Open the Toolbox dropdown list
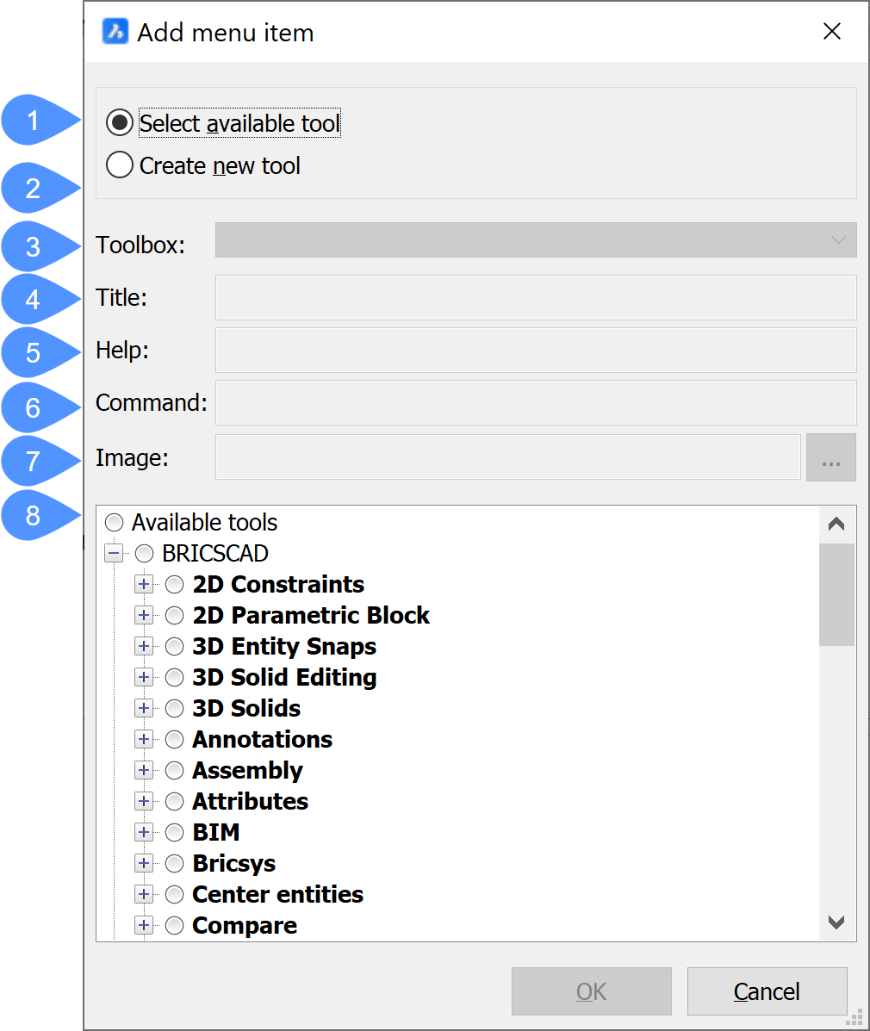The height and width of the screenshot is (1031, 870). pos(535,240)
